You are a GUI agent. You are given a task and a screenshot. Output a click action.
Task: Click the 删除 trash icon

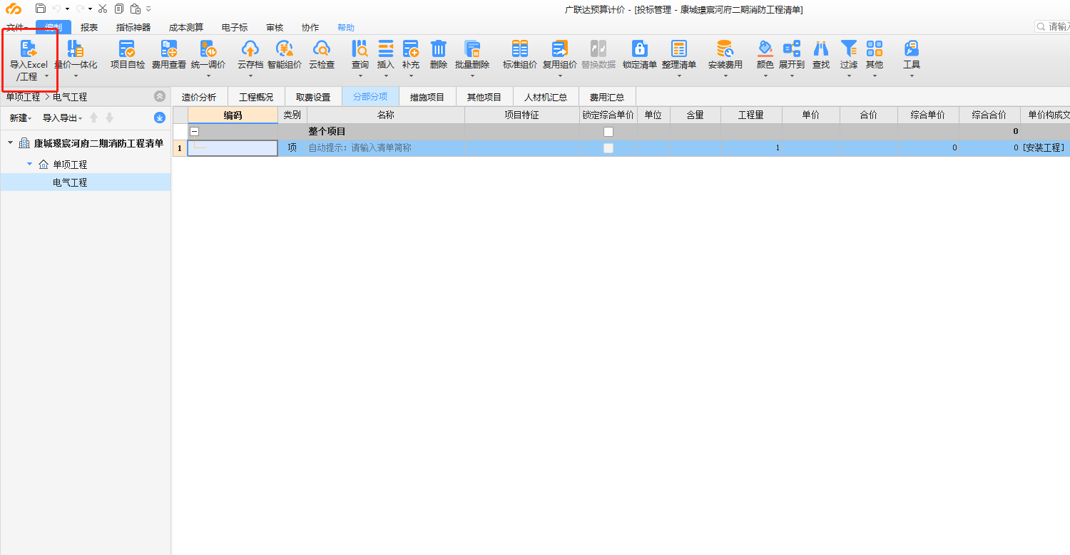pyautogui.click(x=438, y=48)
